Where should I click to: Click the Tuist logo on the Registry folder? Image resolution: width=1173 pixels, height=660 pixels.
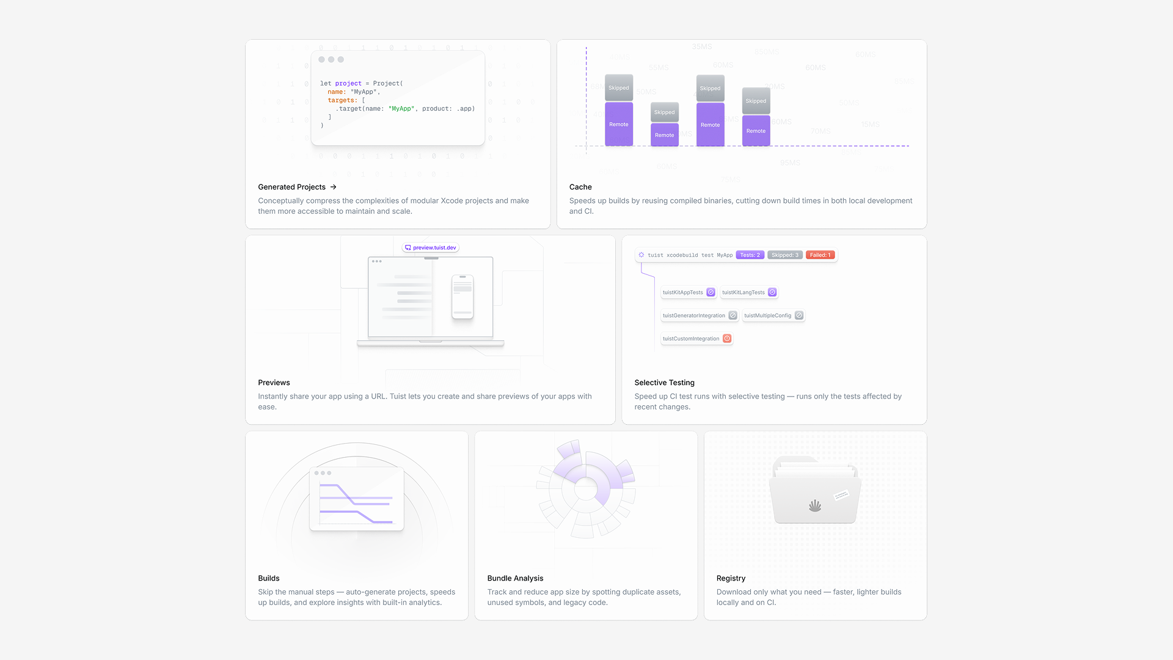tap(814, 505)
